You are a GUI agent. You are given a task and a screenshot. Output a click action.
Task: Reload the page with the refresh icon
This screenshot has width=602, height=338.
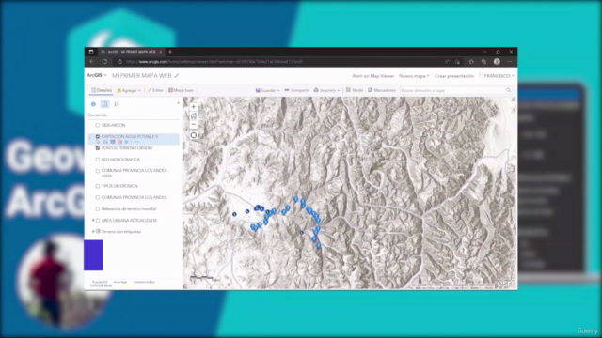[104, 61]
